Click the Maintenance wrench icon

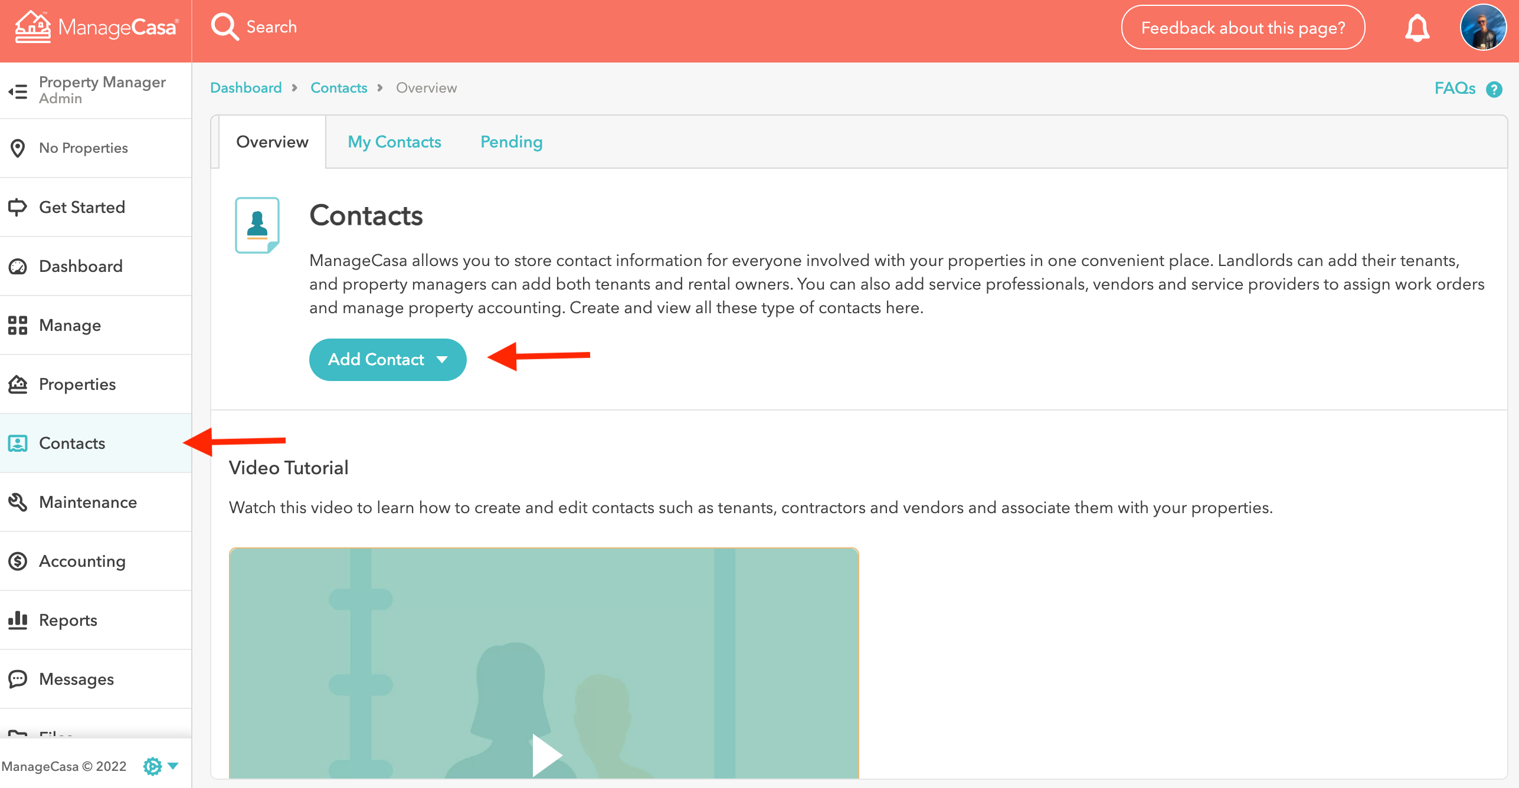pos(18,502)
